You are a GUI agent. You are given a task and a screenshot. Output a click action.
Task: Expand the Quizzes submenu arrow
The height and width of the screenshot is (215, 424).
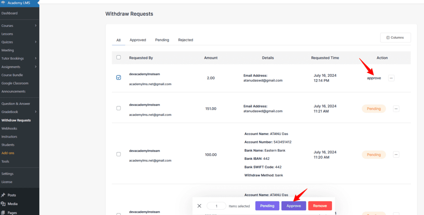[x=36, y=42]
